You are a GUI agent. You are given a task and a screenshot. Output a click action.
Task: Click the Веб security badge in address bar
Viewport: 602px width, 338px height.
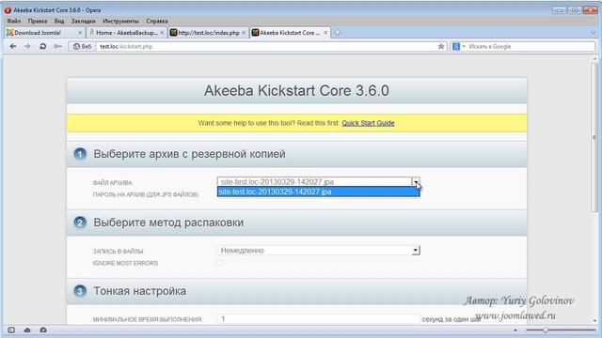82,46
